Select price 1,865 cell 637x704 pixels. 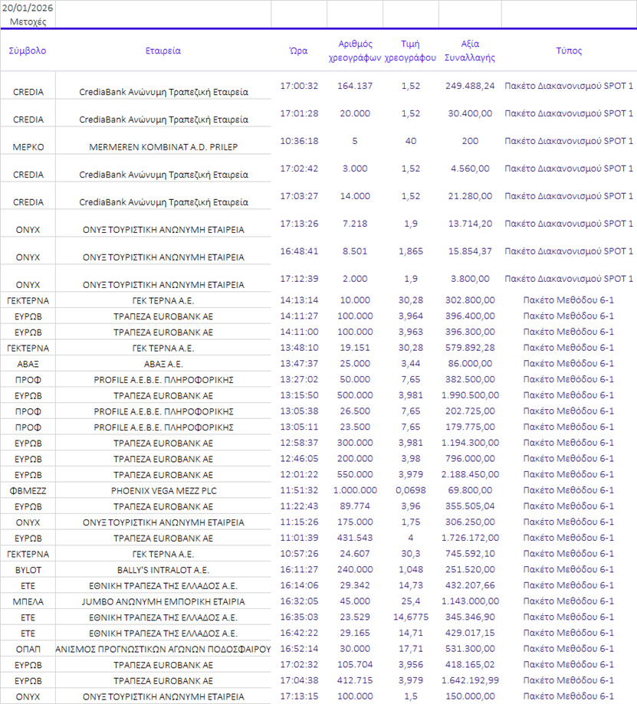pos(411,251)
